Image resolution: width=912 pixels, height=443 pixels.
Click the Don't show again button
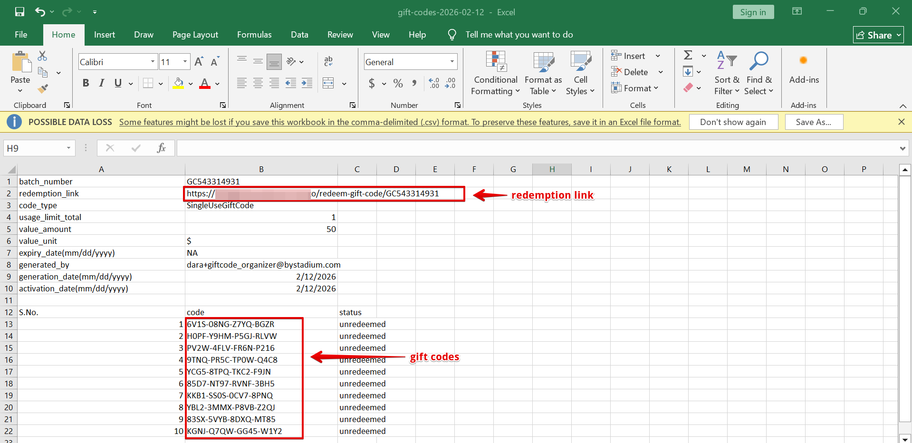[733, 122]
